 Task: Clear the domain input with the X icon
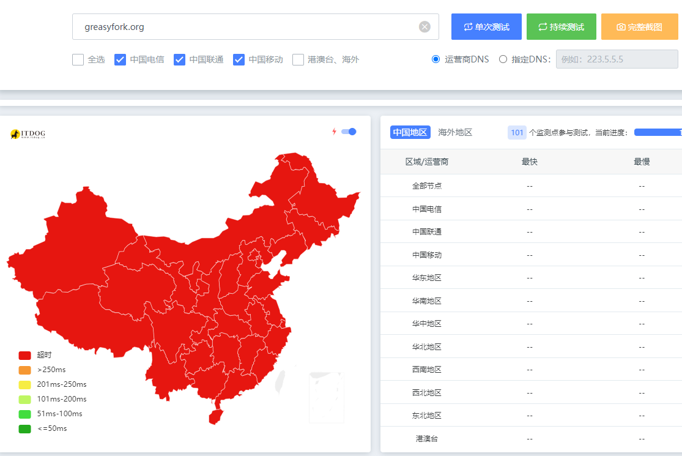coord(424,27)
